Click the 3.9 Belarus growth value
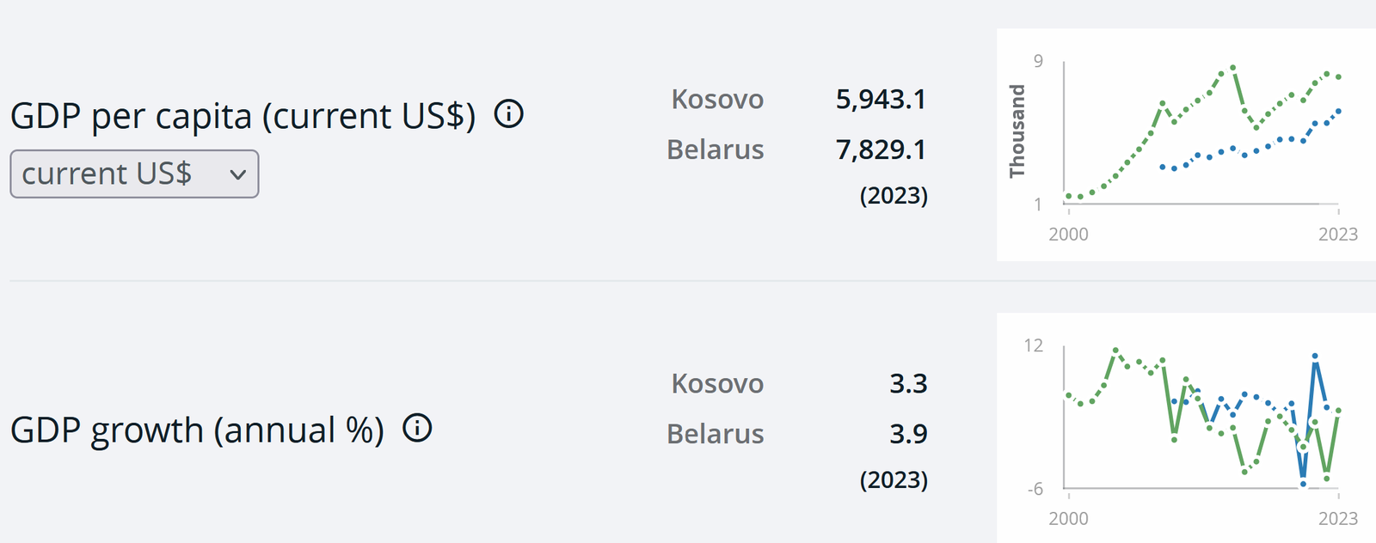Image resolution: width=1376 pixels, height=543 pixels. [908, 434]
